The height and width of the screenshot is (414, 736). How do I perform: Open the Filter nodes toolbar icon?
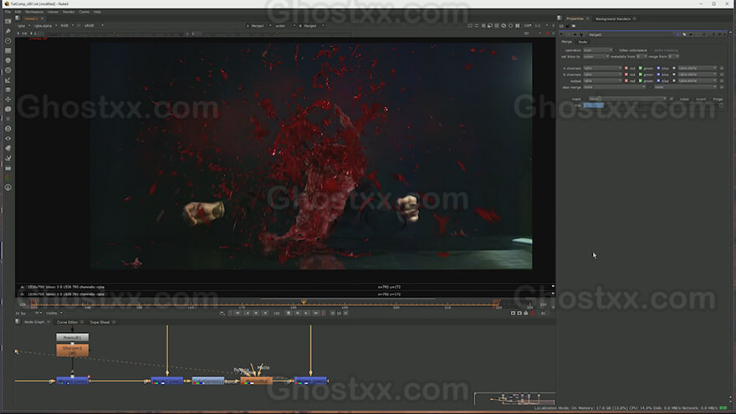pyautogui.click(x=8, y=70)
